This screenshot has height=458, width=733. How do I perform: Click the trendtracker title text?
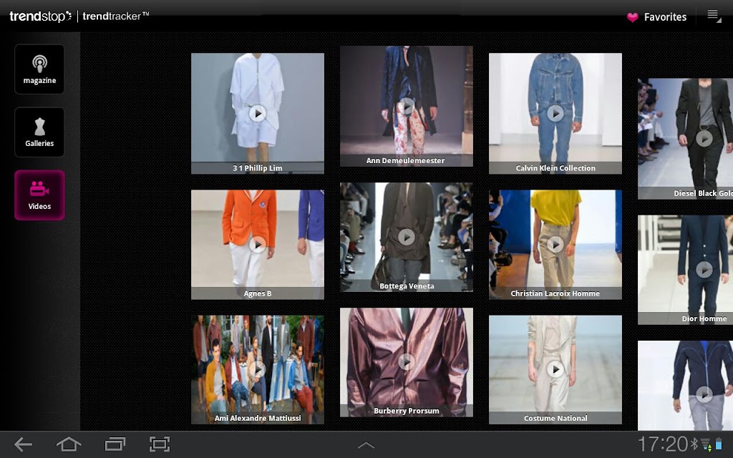click(115, 16)
